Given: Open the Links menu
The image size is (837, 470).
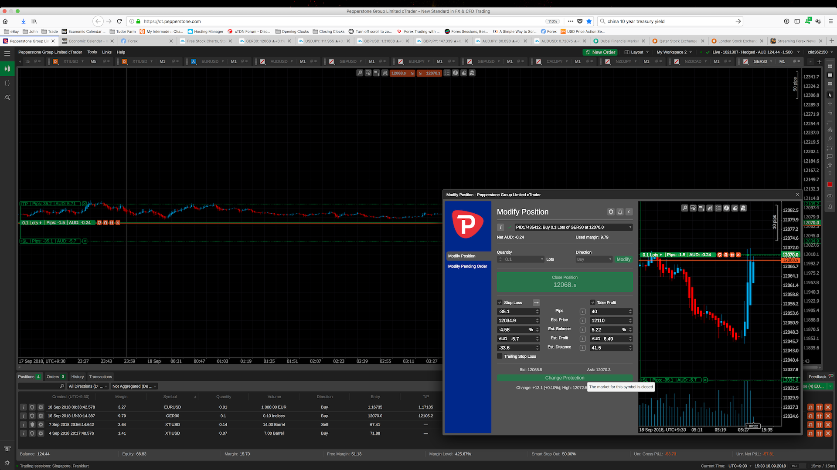Looking at the screenshot, I should click(107, 52).
